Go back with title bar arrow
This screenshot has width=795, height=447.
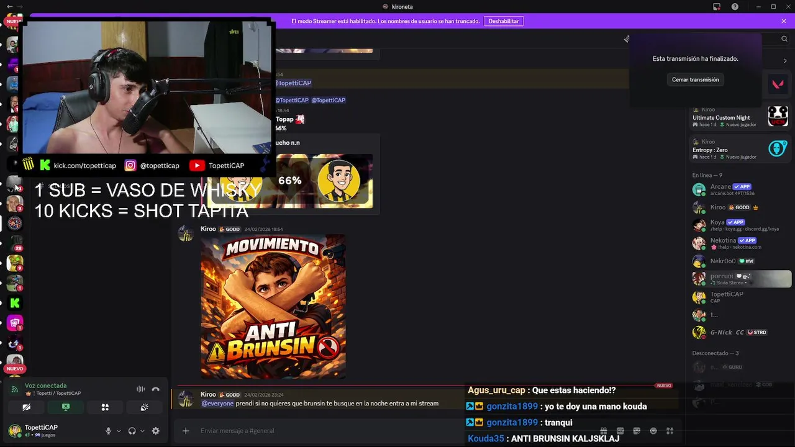click(x=9, y=7)
